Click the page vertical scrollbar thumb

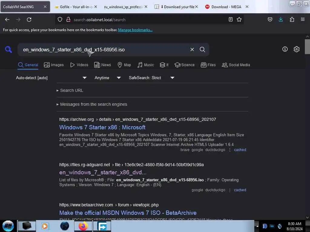(x=307, y=47)
